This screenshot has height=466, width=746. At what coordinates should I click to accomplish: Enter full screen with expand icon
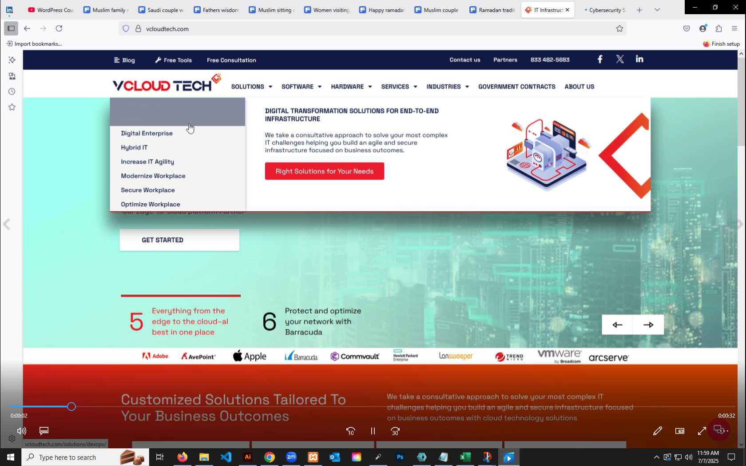tap(702, 431)
